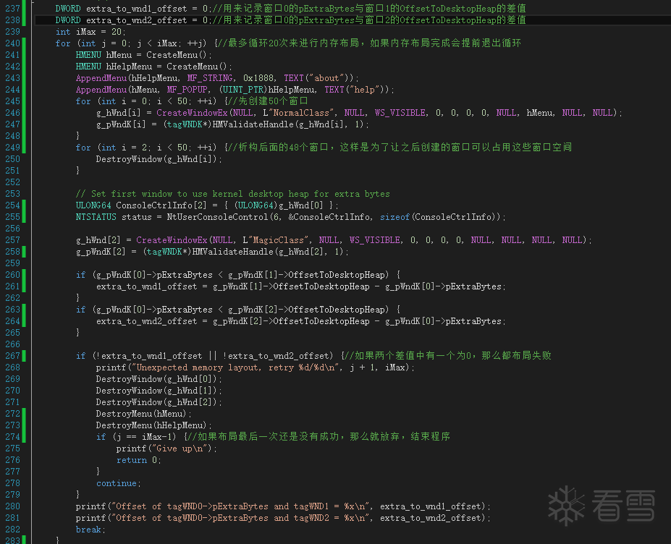The image size is (671, 544).
Task: Click the 'Set first window to use kernel' comment
Action: click(233, 194)
